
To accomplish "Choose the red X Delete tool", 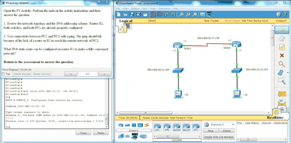I will (x=282, y=56).
